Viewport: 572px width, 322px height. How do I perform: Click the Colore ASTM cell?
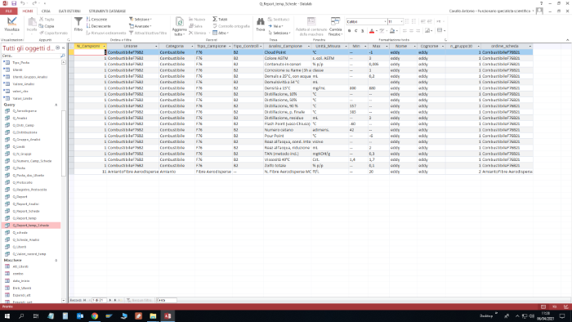[x=287, y=58]
